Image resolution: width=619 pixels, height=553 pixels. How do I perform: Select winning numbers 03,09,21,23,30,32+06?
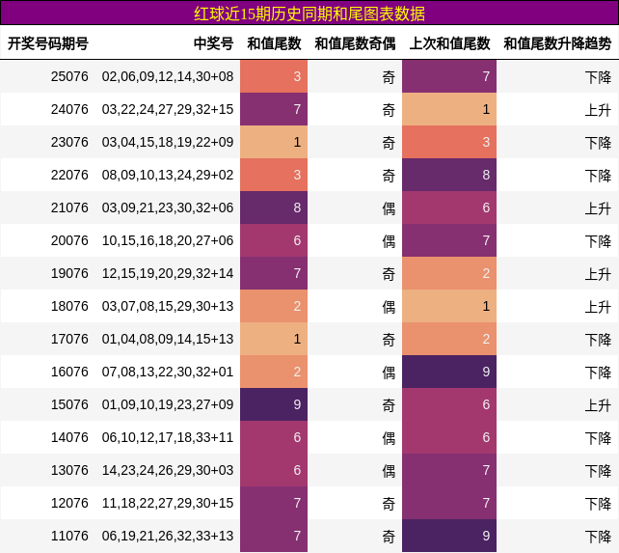[168, 207]
